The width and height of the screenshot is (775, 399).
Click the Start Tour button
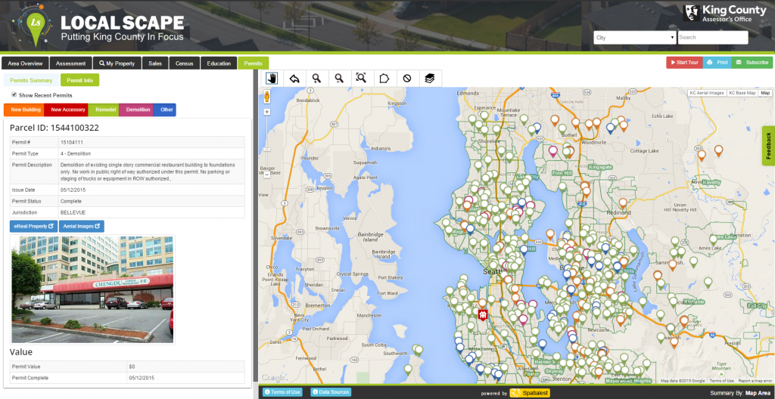pyautogui.click(x=684, y=63)
